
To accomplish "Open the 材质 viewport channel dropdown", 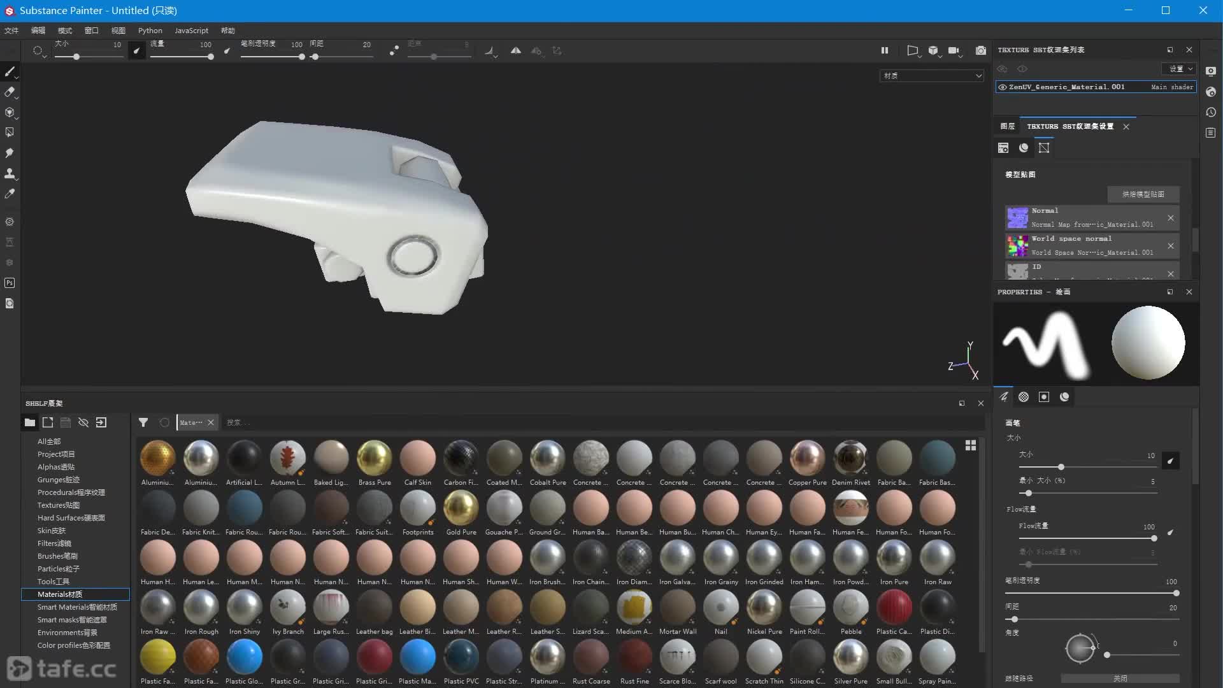I will tap(931, 76).
